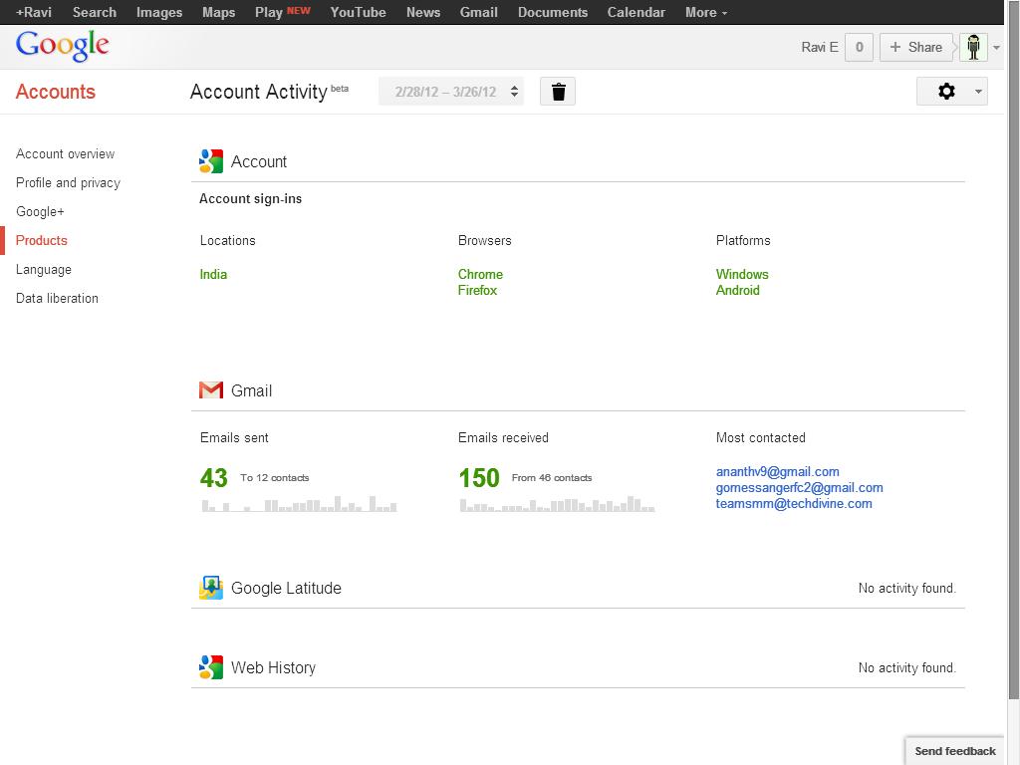Click the Google logo
The width and height of the screenshot is (1020, 765).
(x=63, y=46)
